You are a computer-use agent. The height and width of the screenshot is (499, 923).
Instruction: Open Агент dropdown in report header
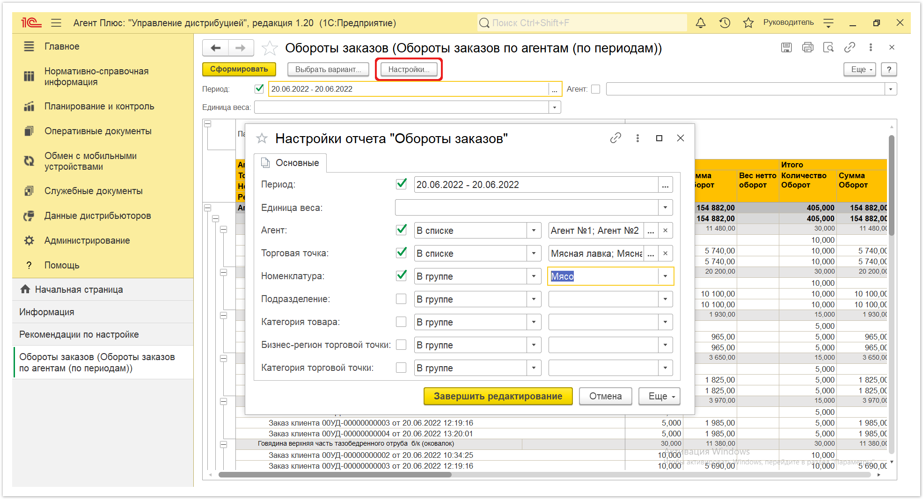(890, 89)
